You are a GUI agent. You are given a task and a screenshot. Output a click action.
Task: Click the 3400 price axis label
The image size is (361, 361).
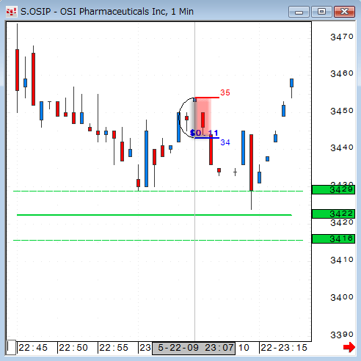[x=342, y=297]
